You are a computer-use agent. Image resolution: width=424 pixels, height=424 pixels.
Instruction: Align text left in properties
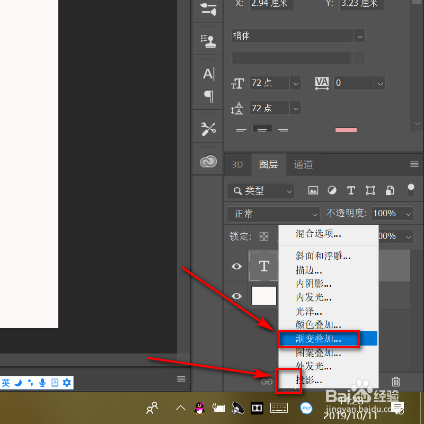click(241, 130)
